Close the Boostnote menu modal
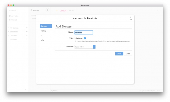 [131, 18]
